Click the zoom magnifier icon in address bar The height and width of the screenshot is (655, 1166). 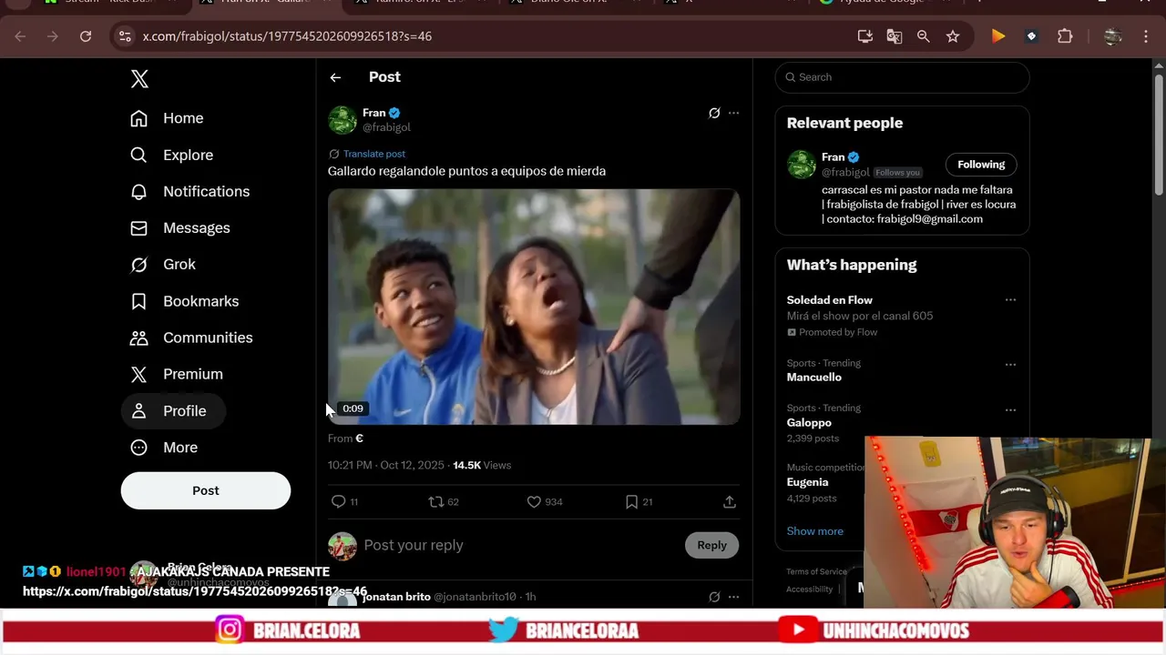(x=924, y=36)
